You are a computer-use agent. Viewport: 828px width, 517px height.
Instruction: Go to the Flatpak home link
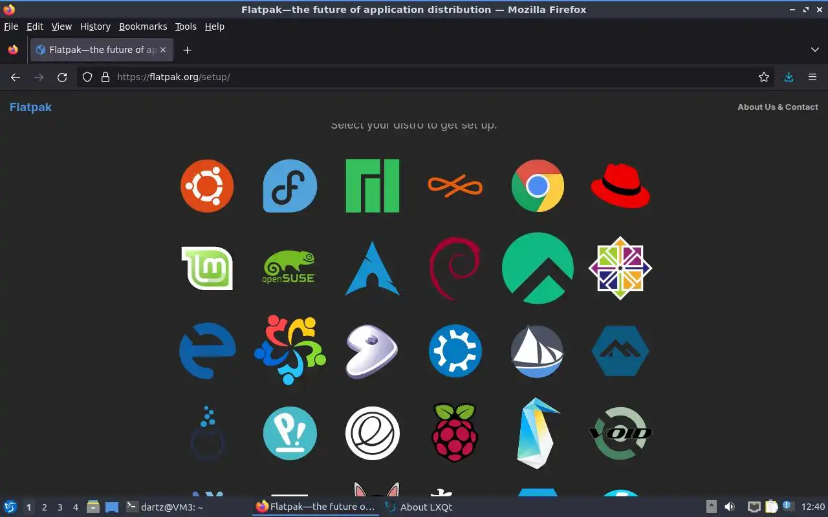(30, 107)
